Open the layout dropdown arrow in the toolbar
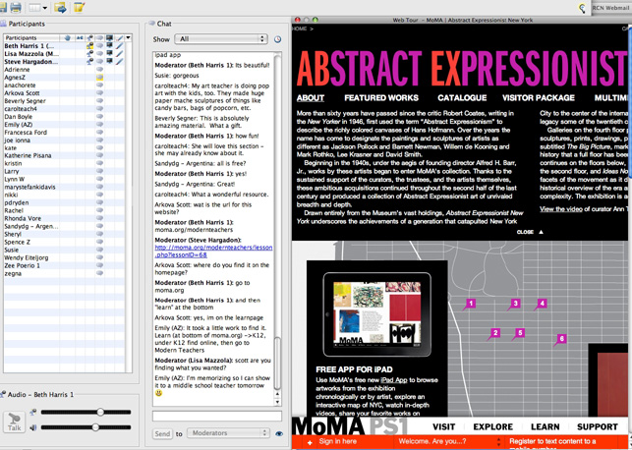The width and height of the screenshot is (632, 450). coord(44,7)
